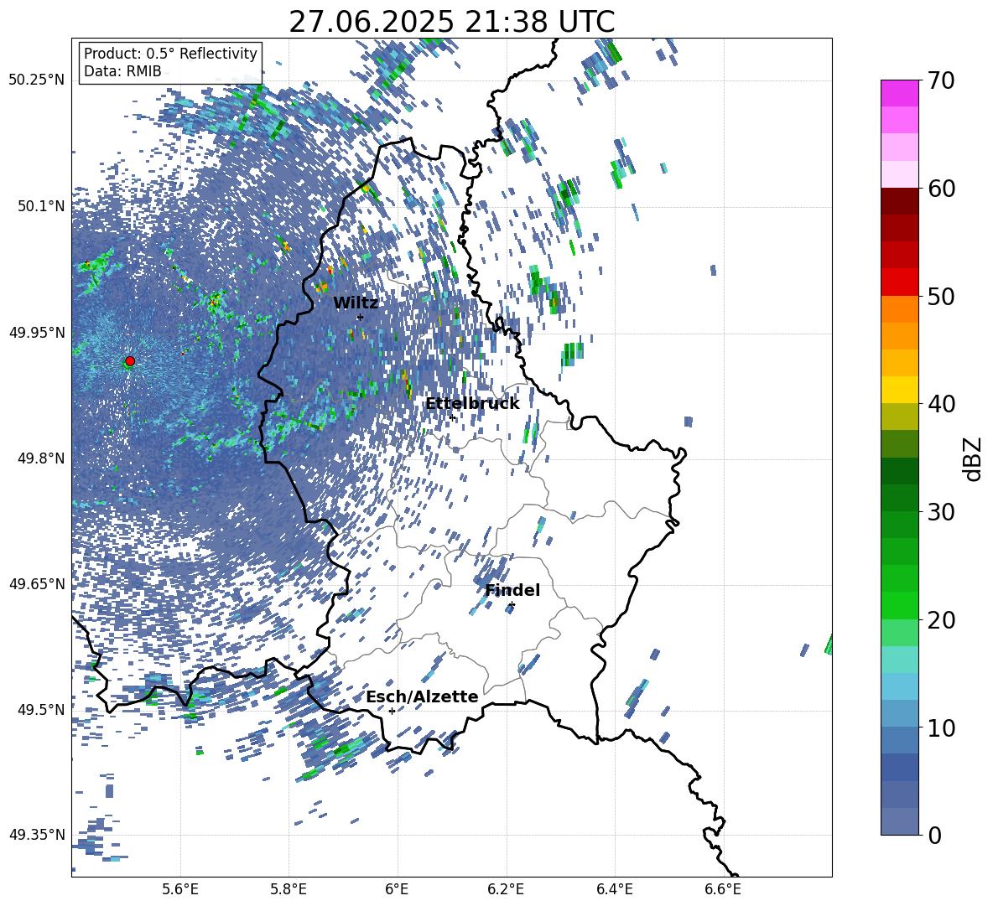Click the 50 tick label on colorbar

coord(941,296)
